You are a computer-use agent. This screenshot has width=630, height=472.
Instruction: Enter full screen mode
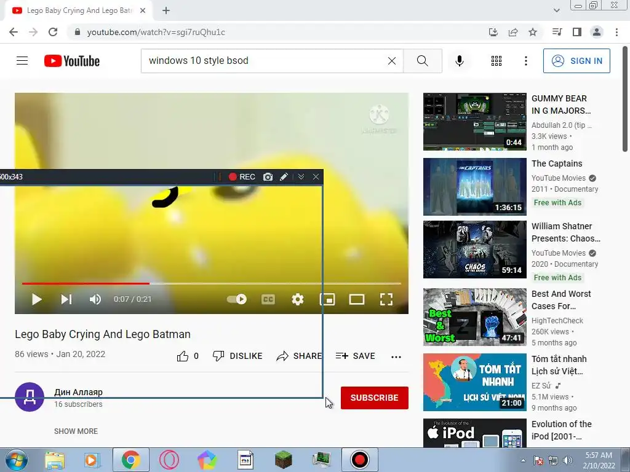pyautogui.click(x=386, y=299)
